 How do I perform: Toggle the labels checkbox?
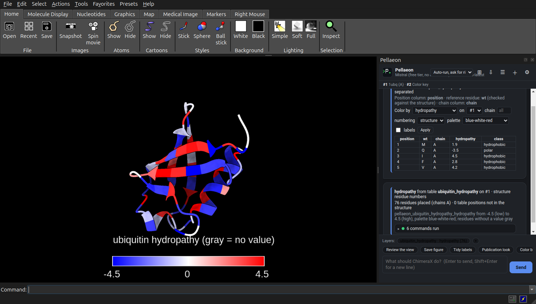point(398,130)
